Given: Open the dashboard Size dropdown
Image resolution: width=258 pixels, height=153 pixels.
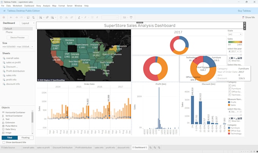Looking at the screenshot, I should [x=17, y=47].
